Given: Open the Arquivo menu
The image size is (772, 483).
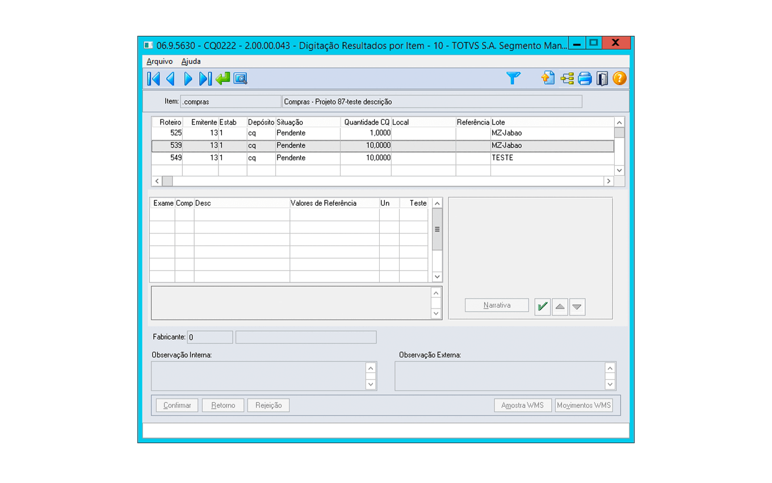Looking at the screenshot, I should pyautogui.click(x=160, y=61).
